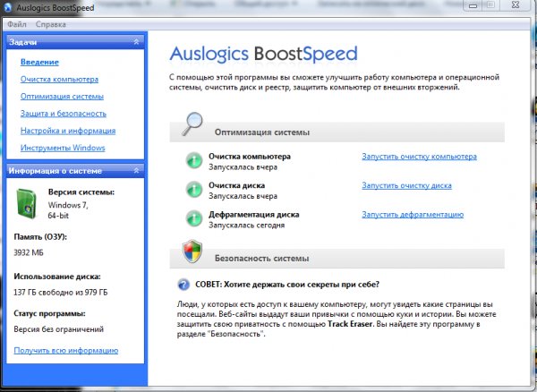Click Запустить очистку диска link

[406, 185]
